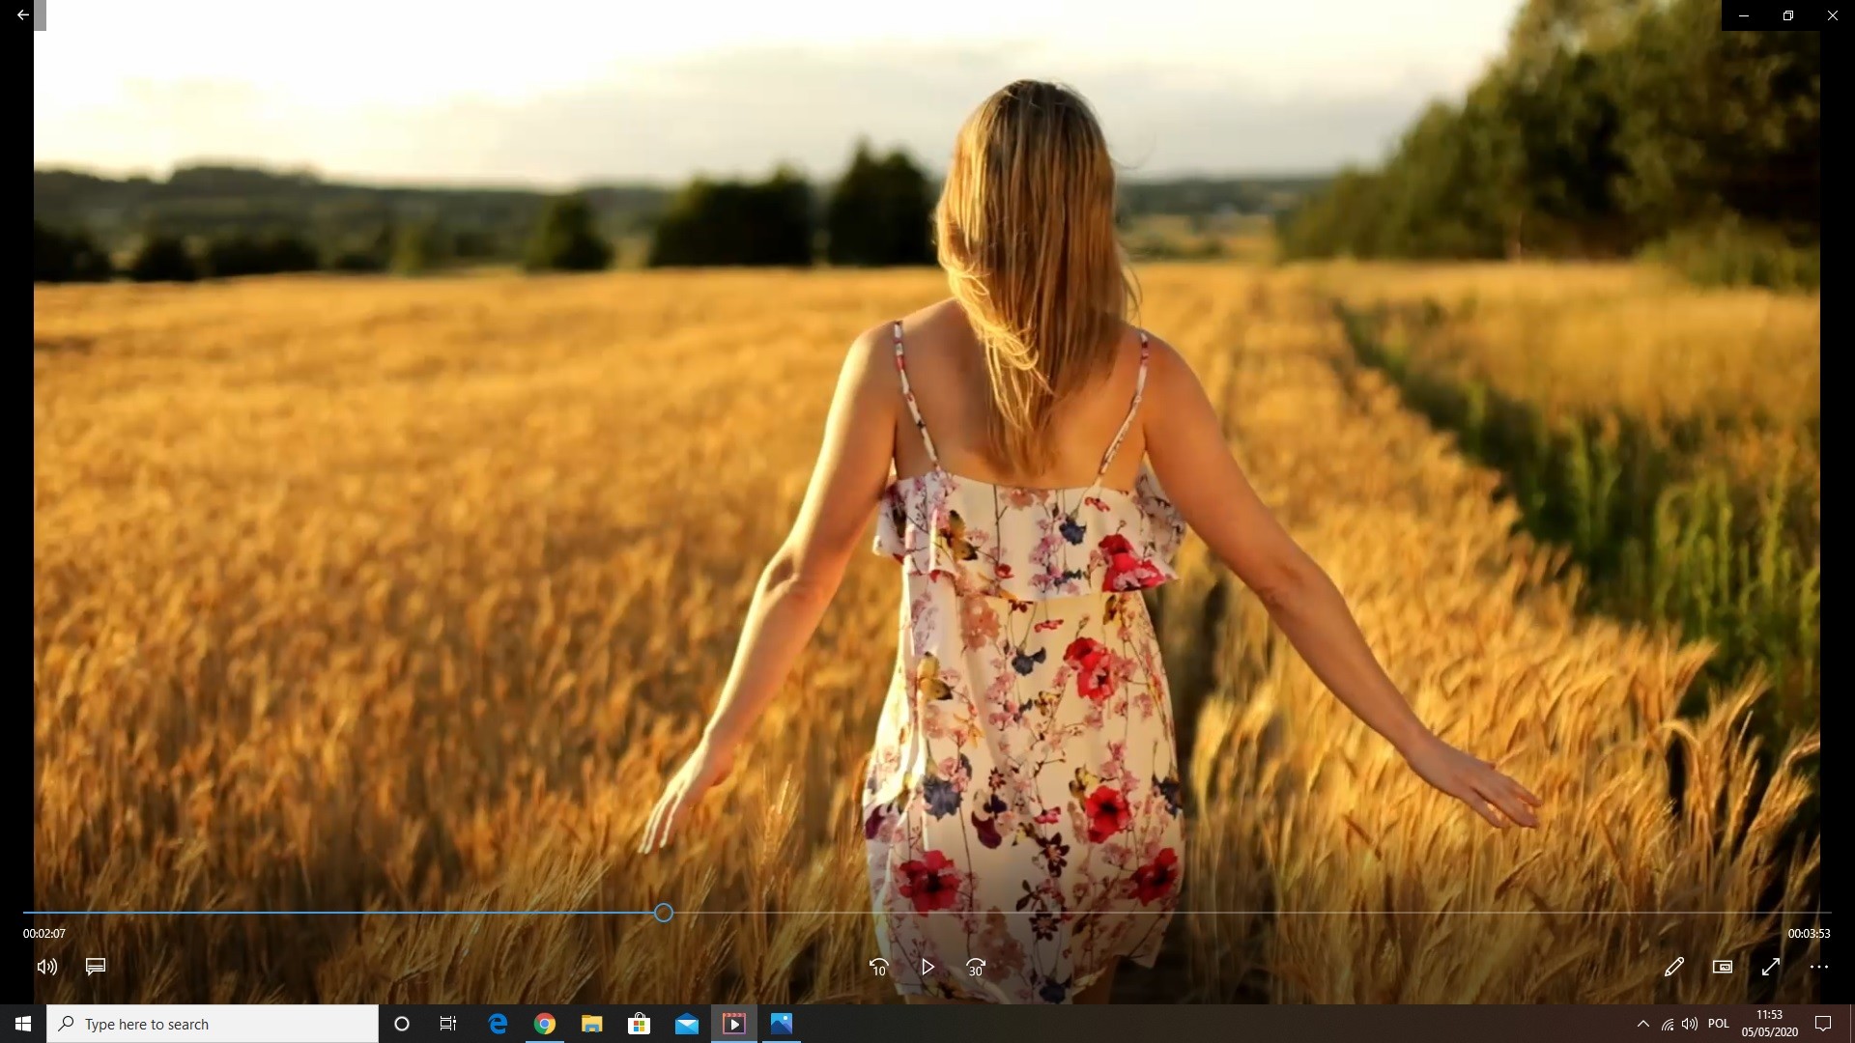Open the pencil edit options
This screenshot has height=1043, width=1855.
pyautogui.click(x=1674, y=967)
